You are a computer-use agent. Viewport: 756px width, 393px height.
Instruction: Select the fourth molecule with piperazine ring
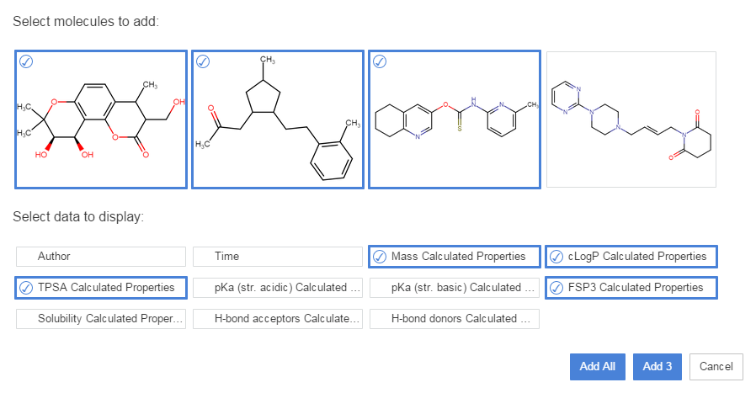pyautogui.click(x=631, y=119)
